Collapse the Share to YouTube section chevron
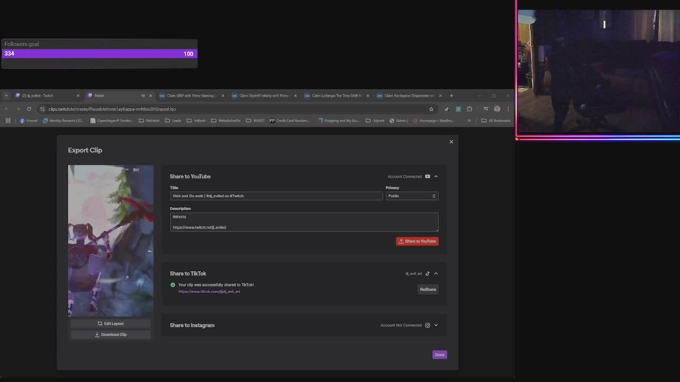 [x=436, y=176]
